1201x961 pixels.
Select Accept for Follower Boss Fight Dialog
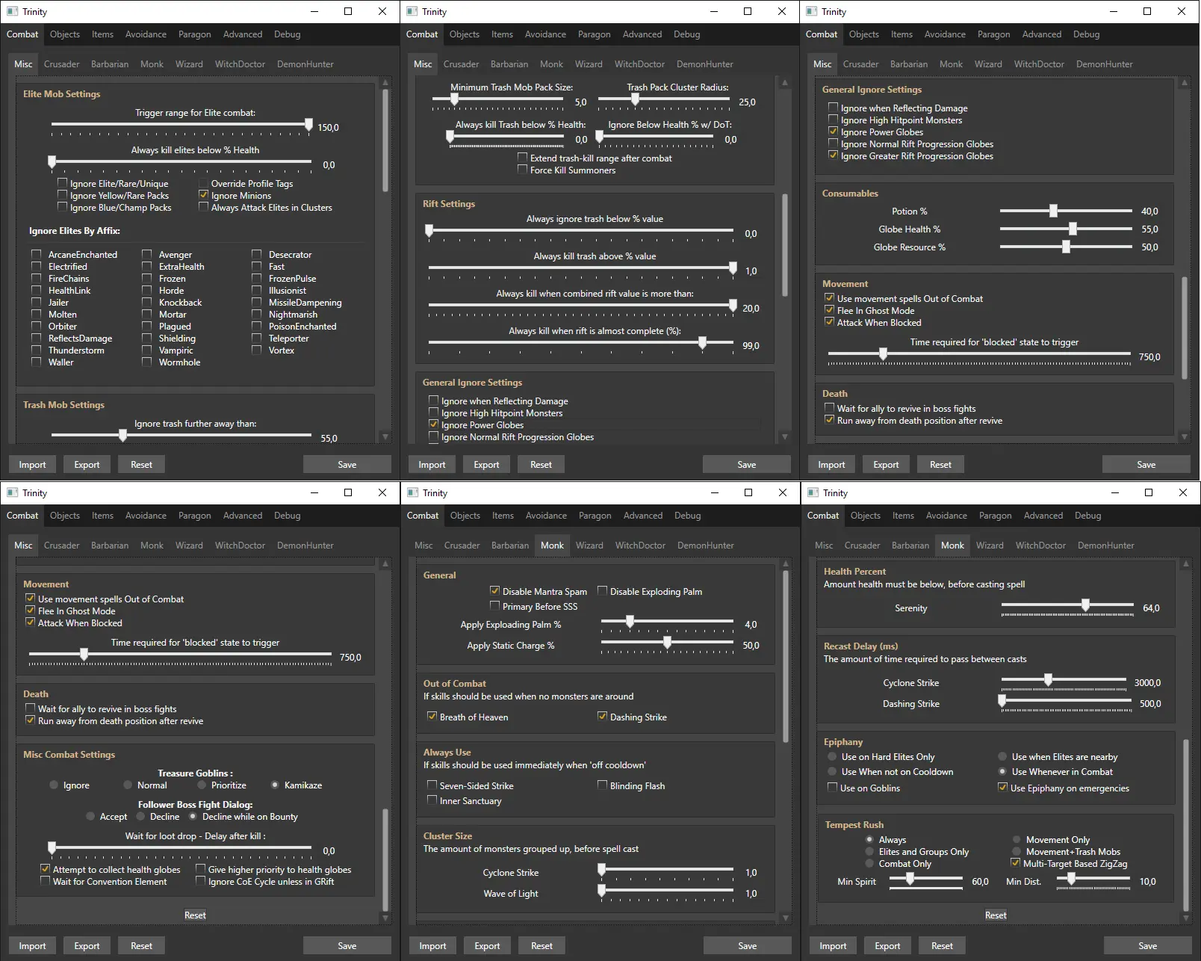coord(91,816)
